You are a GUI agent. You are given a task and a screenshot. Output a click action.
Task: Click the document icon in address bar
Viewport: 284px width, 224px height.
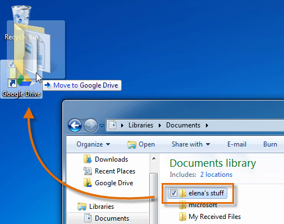(x=113, y=125)
